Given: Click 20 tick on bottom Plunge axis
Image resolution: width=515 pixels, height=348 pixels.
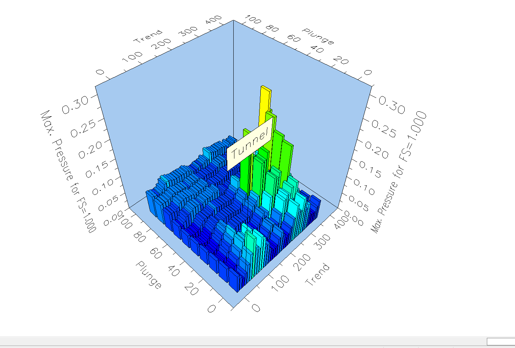Looking at the screenshot, I should (191, 289).
